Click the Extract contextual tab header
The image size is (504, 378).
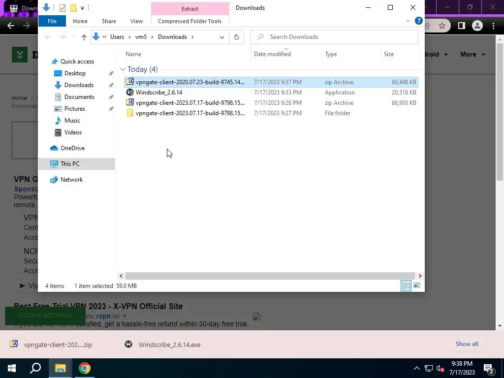pos(190,9)
